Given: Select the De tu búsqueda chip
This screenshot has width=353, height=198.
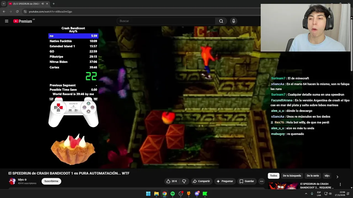Looking at the screenshot, I should [292, 176].
